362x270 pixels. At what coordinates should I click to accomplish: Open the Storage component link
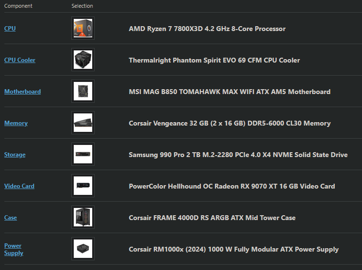click(x=15, y=155)
